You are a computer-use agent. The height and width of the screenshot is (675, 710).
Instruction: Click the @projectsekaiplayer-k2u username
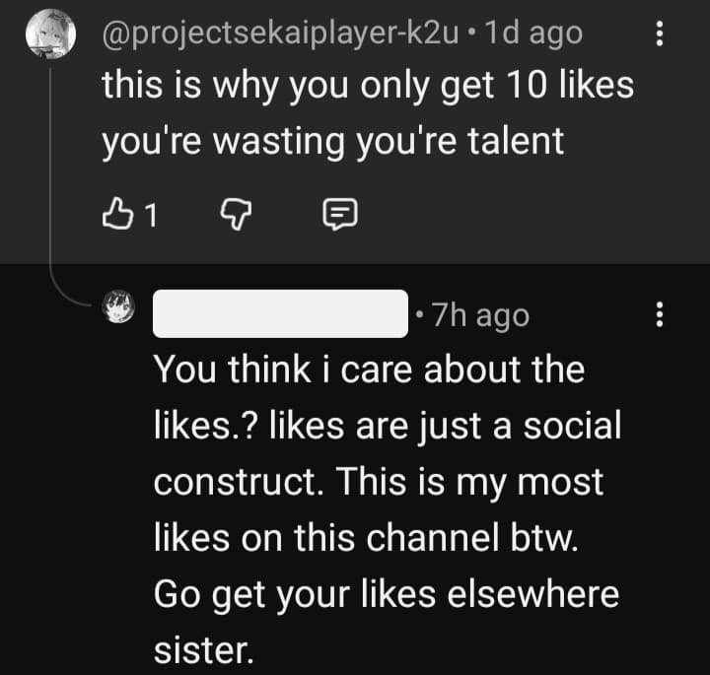tap(281, 33)
